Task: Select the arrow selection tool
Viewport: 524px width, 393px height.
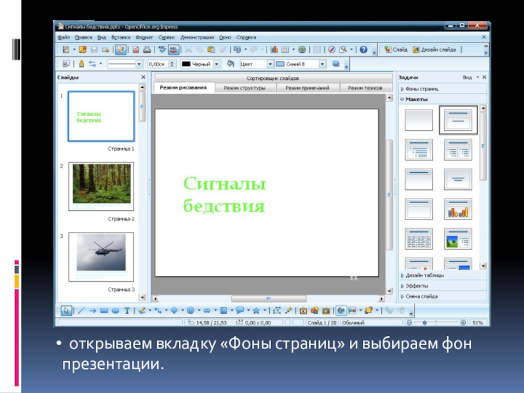Action: pos(66,311)
